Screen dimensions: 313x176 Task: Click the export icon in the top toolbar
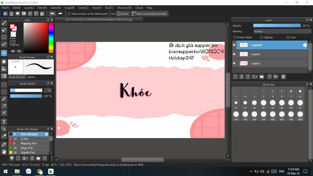point(11,13)
